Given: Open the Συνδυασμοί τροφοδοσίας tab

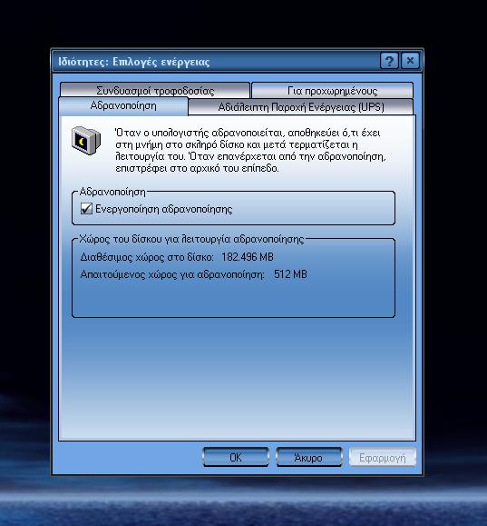Looking at the screenshot, I should (155, 91).
